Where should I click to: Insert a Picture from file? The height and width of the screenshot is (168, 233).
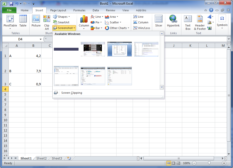(36, 21)
